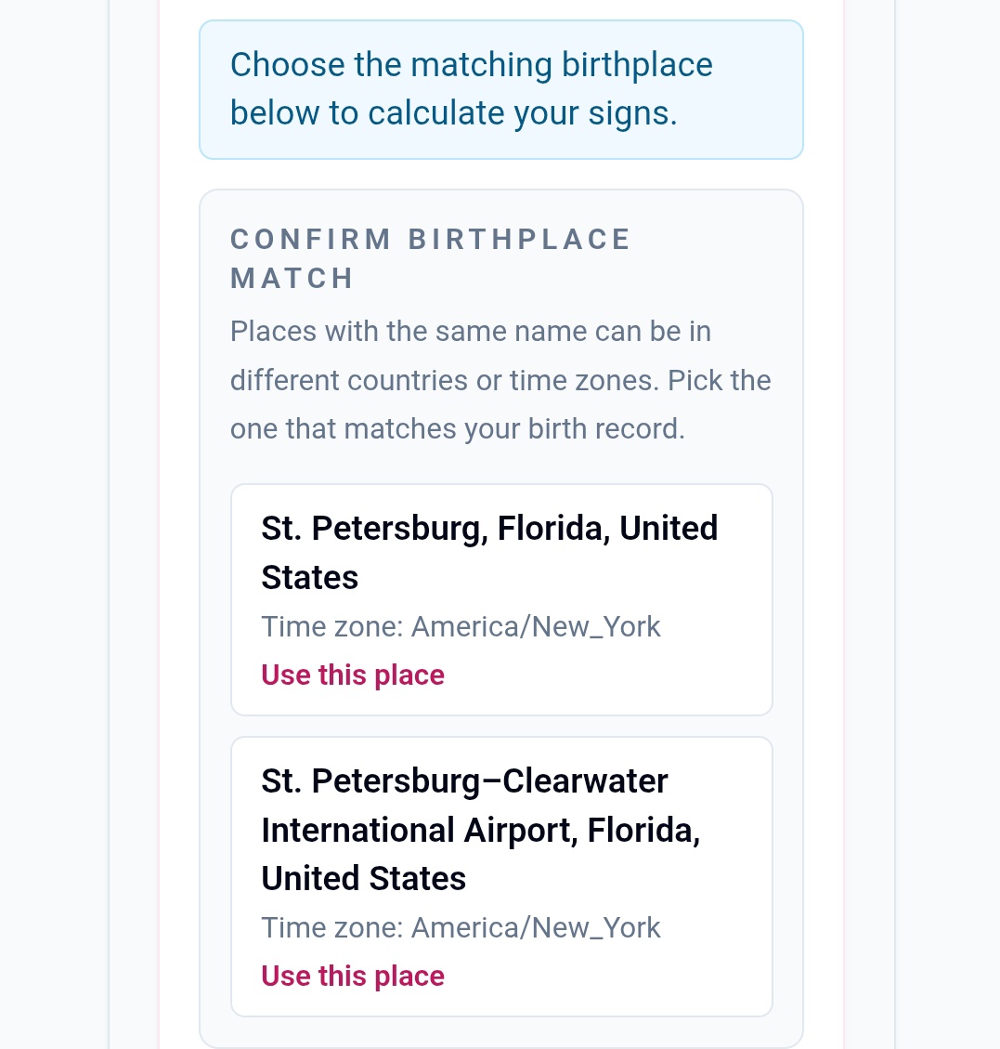Select the St. Petersburg, Florida, United States title
The image size is (1000, 1049).
pyautogui.click(x=489, y=553)
